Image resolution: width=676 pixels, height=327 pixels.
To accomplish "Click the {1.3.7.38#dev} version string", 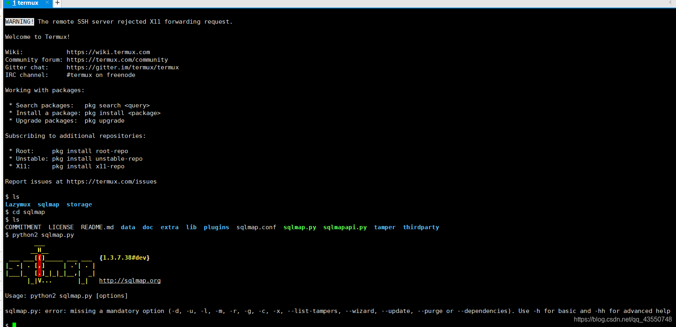I will [x=125, y=258].
